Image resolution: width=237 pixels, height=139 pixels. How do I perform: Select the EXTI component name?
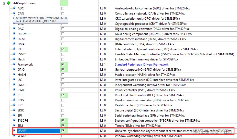[x=20, y=49]
